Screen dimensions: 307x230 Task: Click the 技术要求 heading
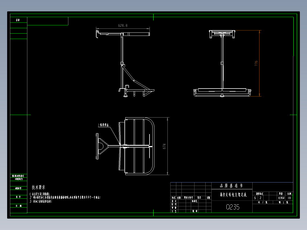click(38, 187)
